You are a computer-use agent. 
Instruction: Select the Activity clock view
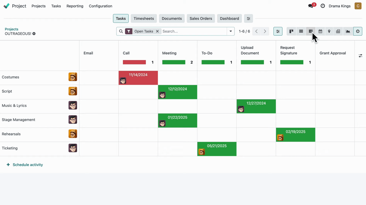358,31
